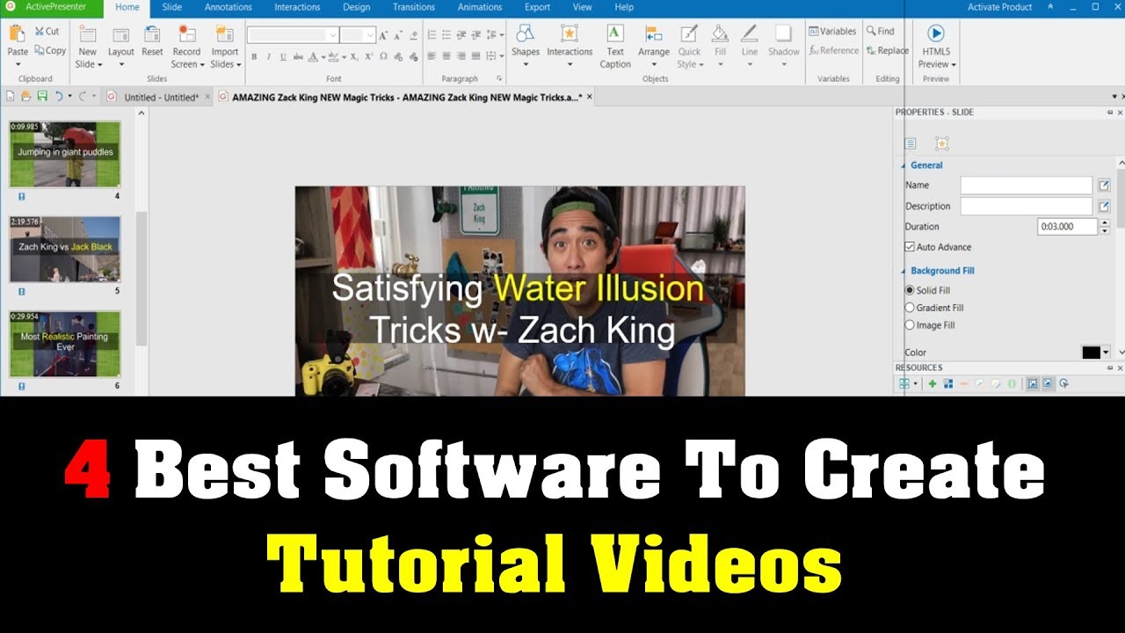Viewport: 1125px width, 633px height.
Task: Switch to the Animations ribbon tab
Action: point(479,7)
